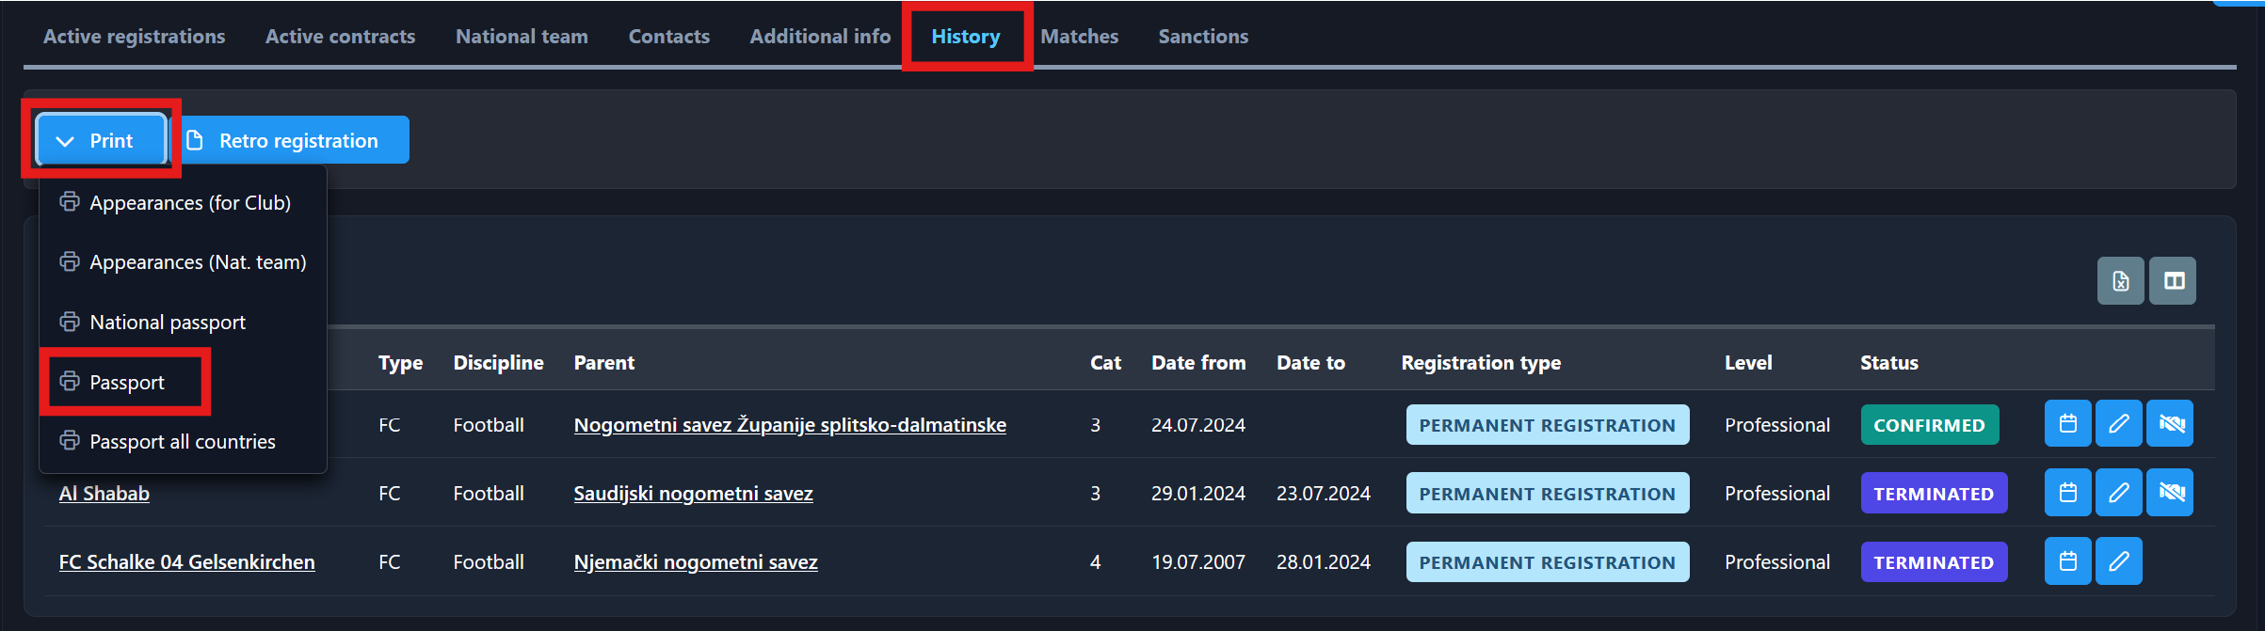Click calendar icon in the CONFIRMED registration row
This screenshot has width=2265, height=631.
[2067, 424]
